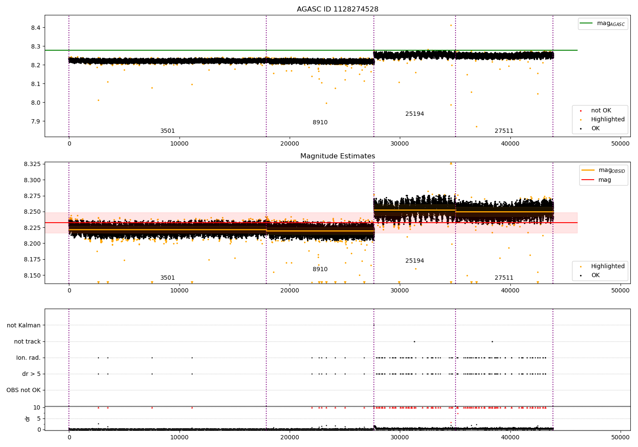Image resolution: width=638 pixels, height=447 pixels.
Task: Click the red "mag" legend entry in the middle plot
Action: 596,180
